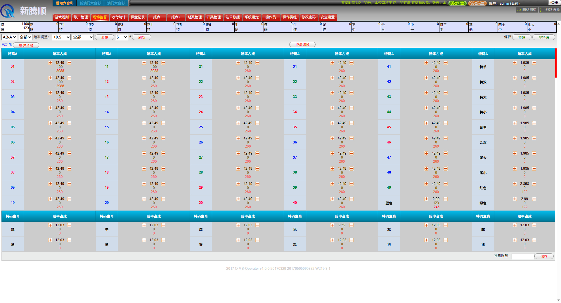Click the minus icon for zodiac 猪

(534, 240)
